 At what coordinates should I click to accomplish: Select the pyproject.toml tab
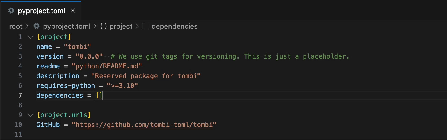(x=41, y=11)
